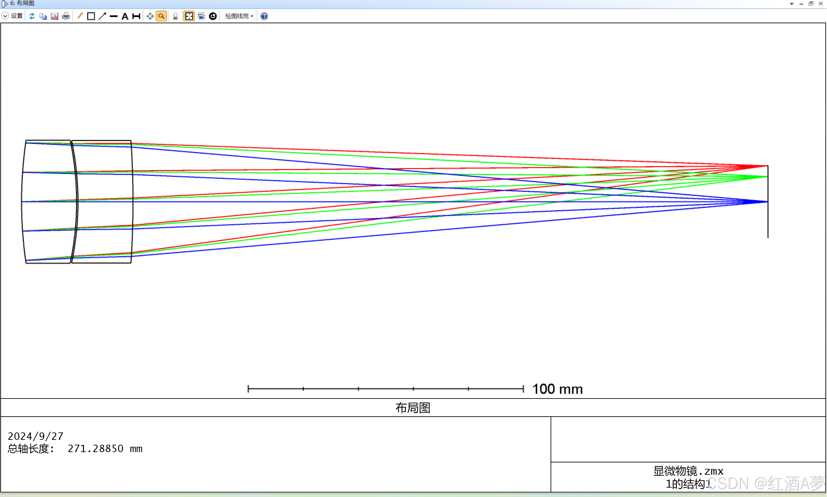Print the layout plot
The height and width of the screenshot is (497, 827).
66,16
